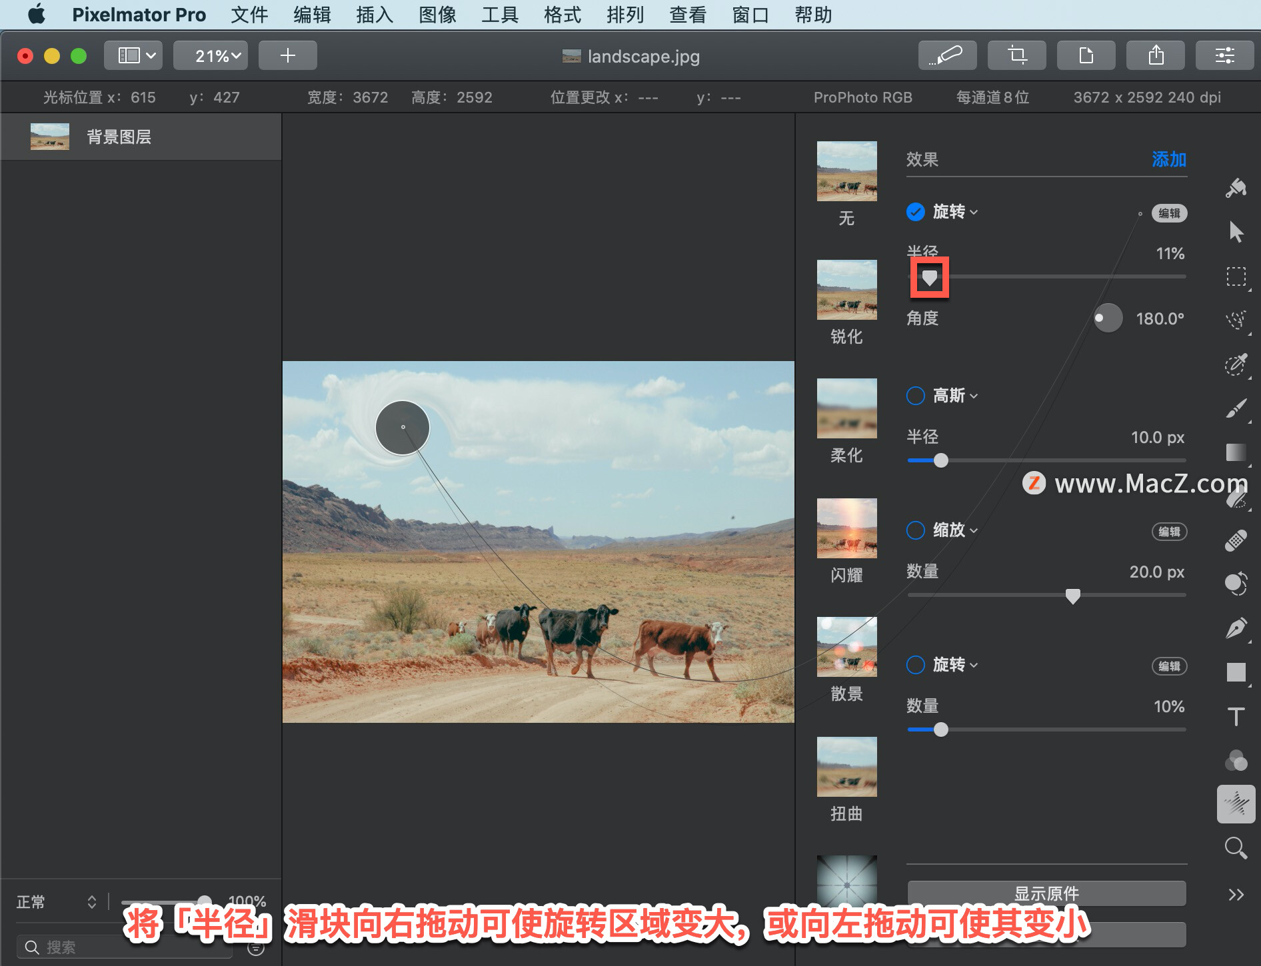Show more tools with double chevron
The width and height of the screenshot is (1261, 966).
1236,895
